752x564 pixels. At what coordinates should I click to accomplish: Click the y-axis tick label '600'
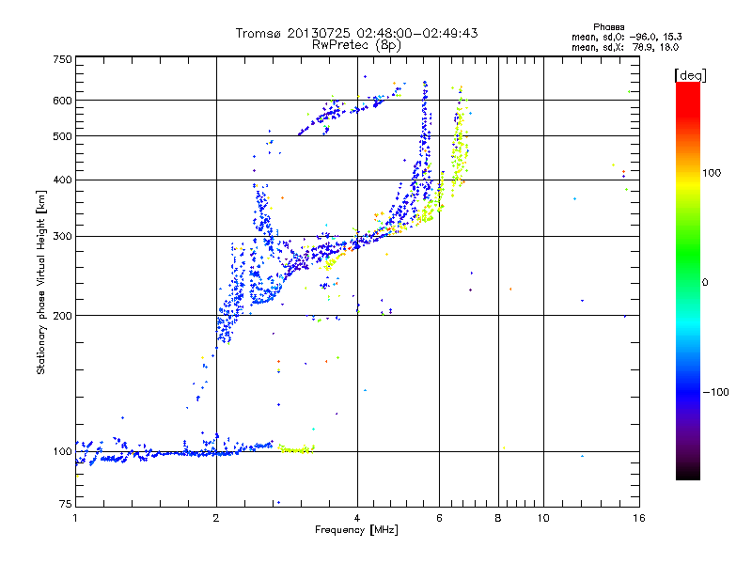pos(62,101)
